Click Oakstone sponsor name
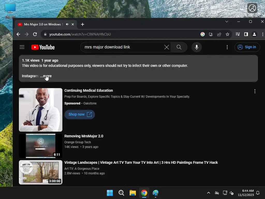The height and width of the screenshot is (199, 265). [90, 103]
